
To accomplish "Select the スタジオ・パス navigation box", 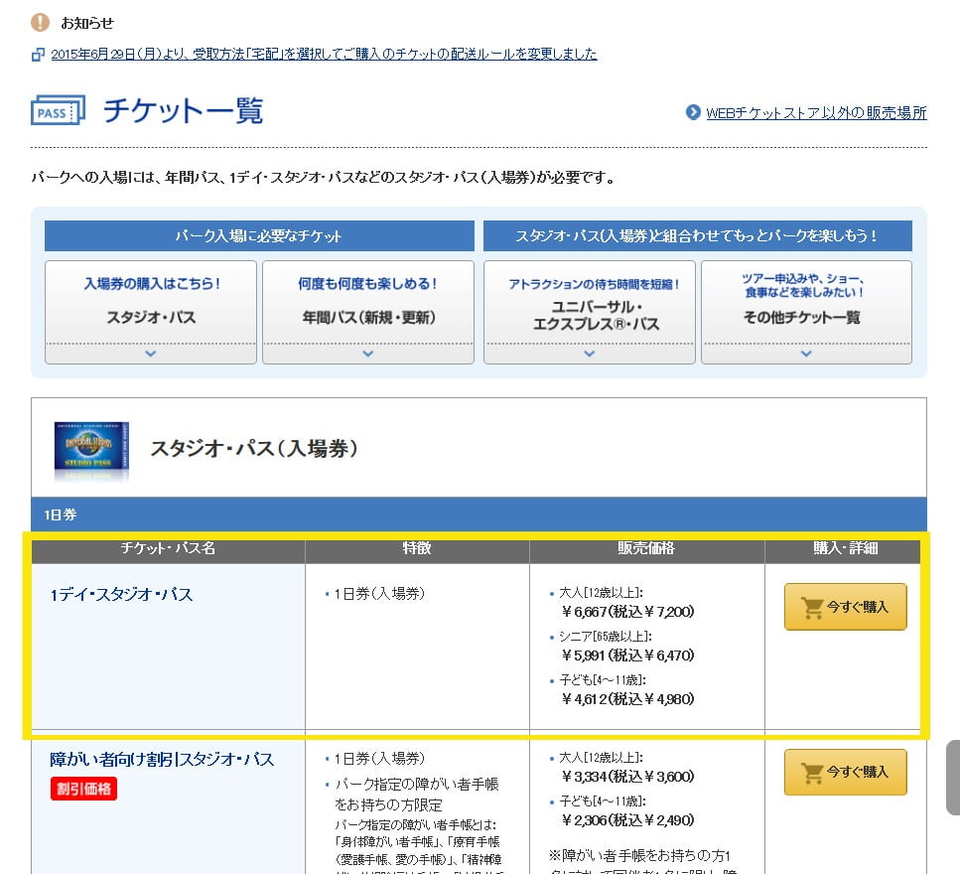I will (x=151, y=302).
